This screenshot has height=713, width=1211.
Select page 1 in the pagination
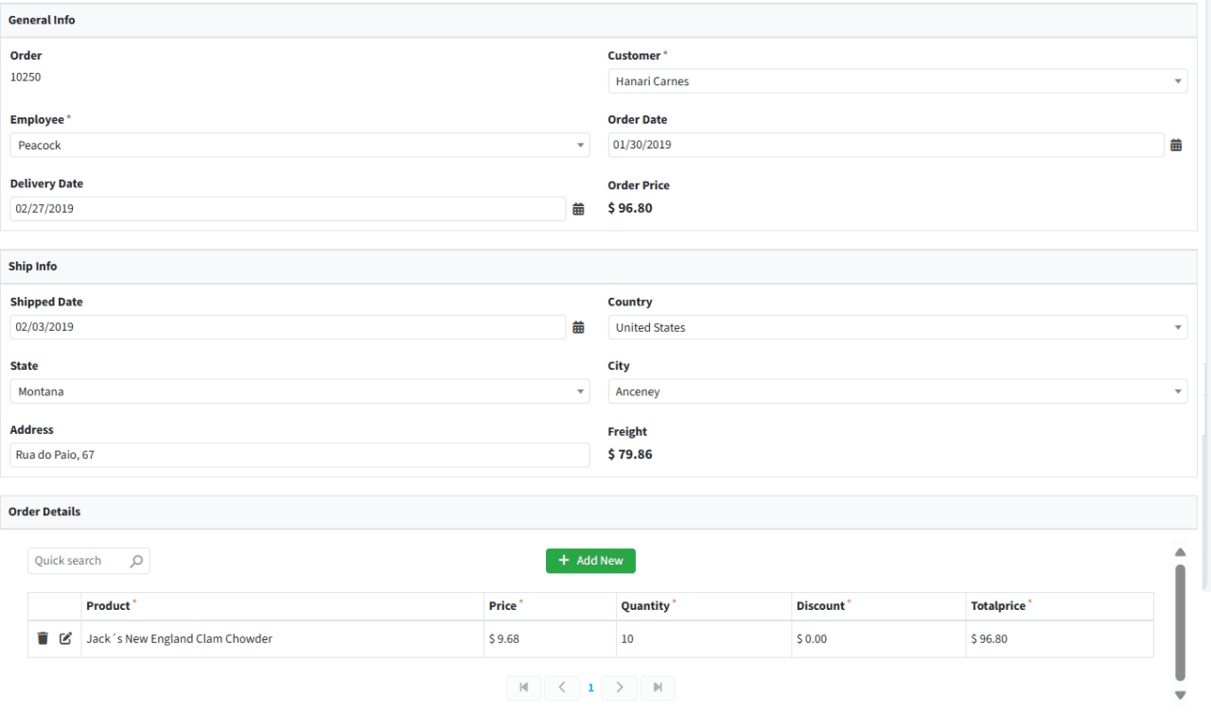(591, 687)
